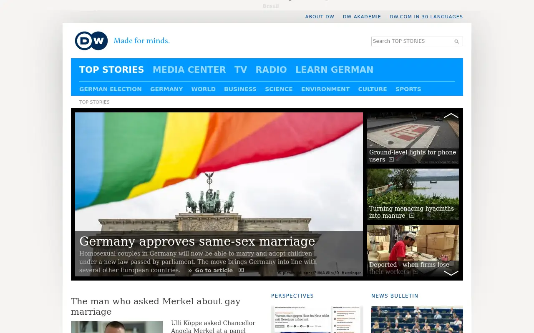Viewport: 534px width, 333px height.
Task: Click the carousel up arrow
Action: click(x=451, y=115)
